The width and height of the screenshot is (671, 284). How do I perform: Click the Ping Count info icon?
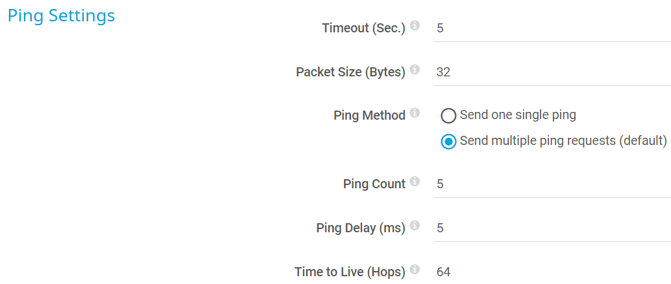tap(415, 182)
